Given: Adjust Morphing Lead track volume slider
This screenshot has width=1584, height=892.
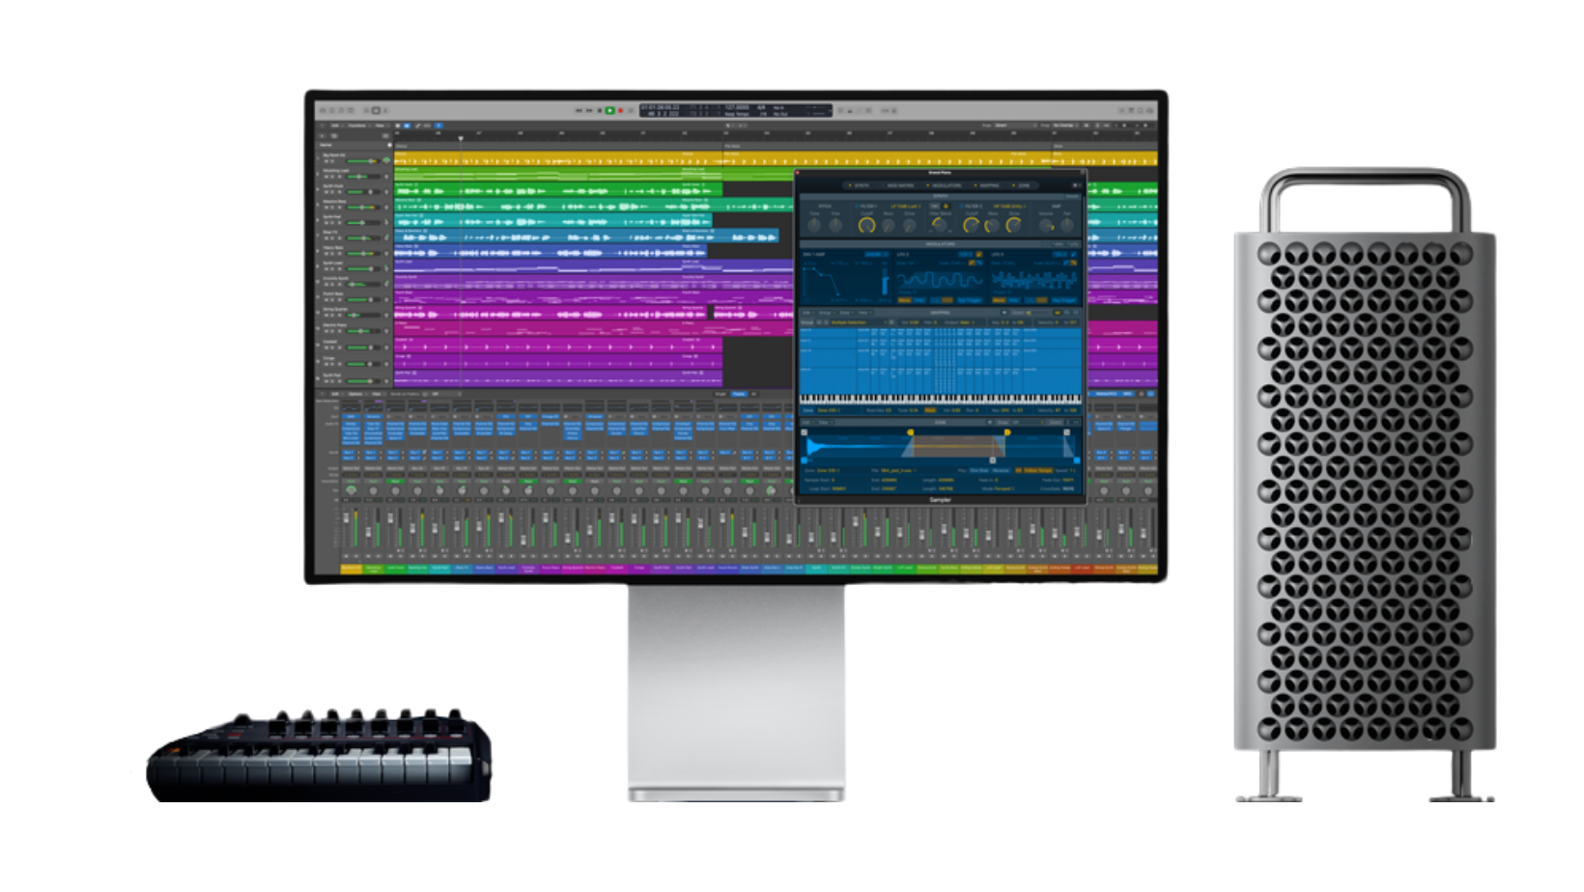Looking at the screenshot, I should (x=363, y=176).
